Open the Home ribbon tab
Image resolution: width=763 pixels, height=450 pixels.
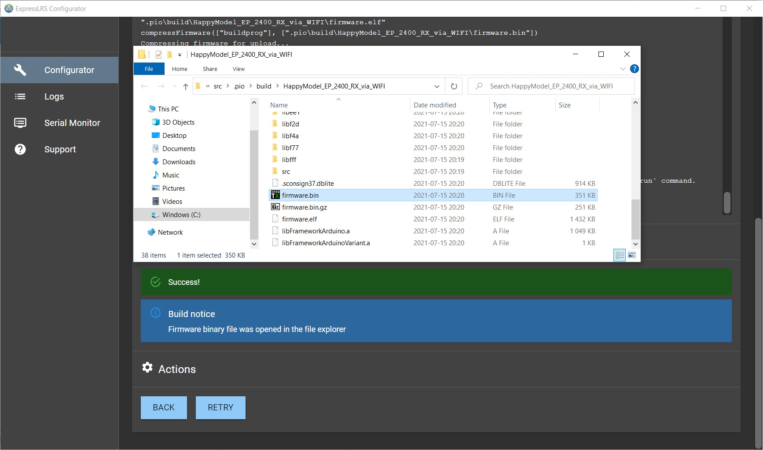[180, 69]
